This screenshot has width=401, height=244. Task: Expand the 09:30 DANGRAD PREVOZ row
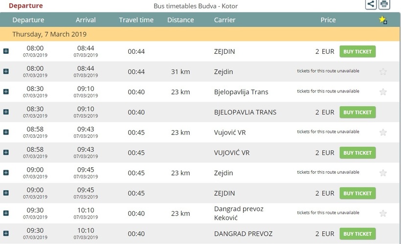pyautogui.click(x=6, y=234)
